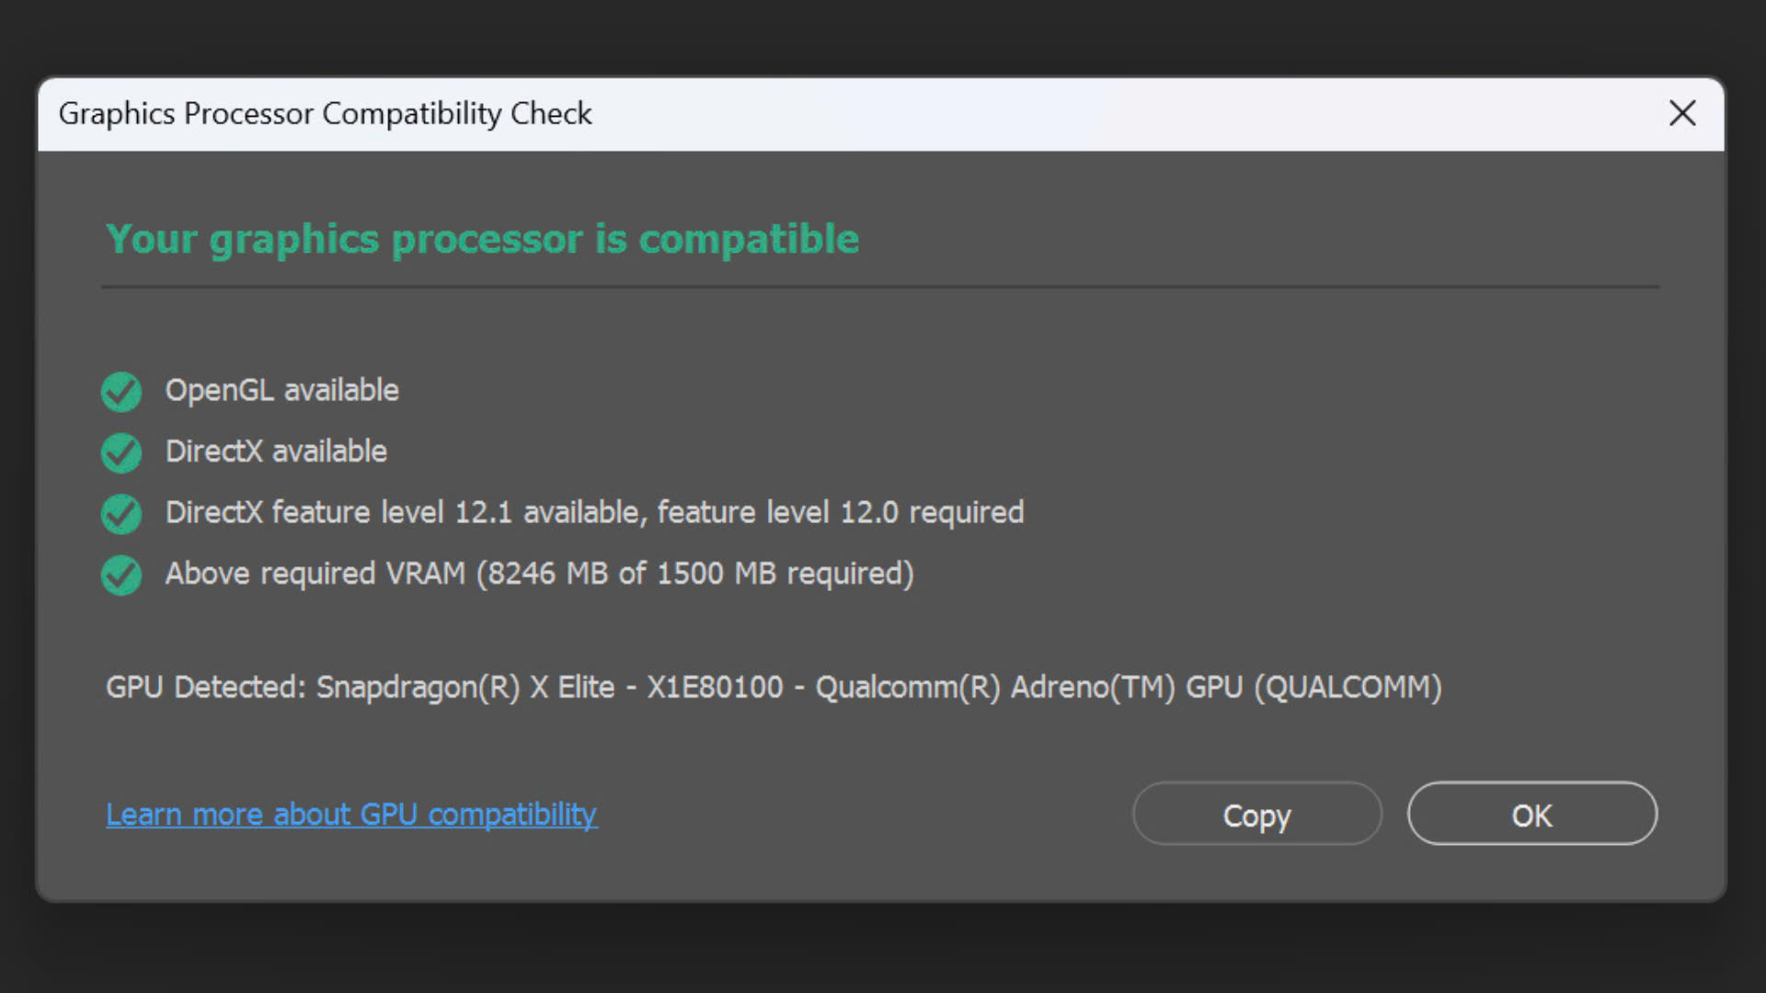Click the 'OpenGL available' text
The image size is (1766, 993).
281,390
